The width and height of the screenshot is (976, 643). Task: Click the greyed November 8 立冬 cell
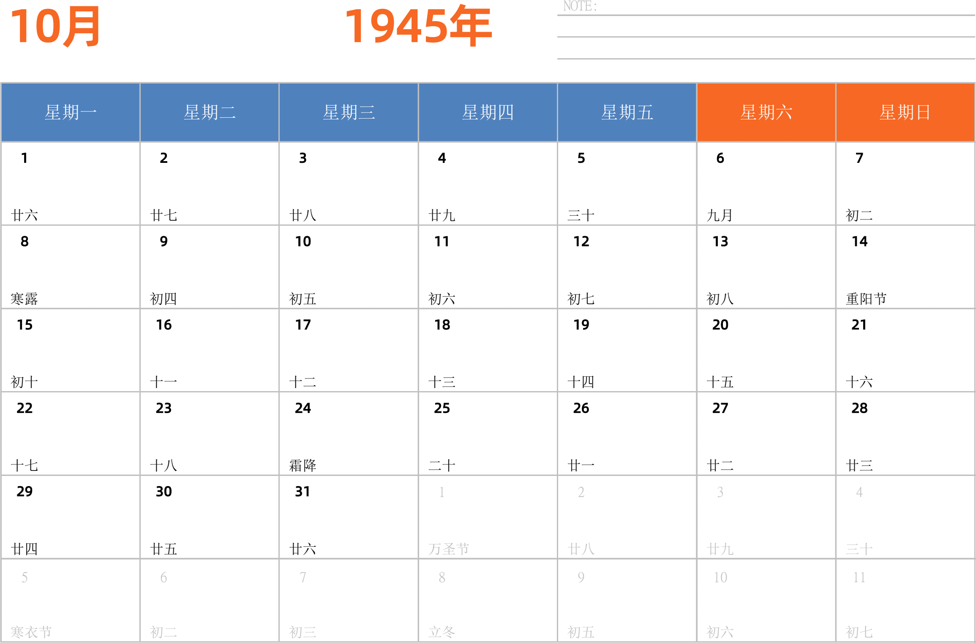(488, 601)
